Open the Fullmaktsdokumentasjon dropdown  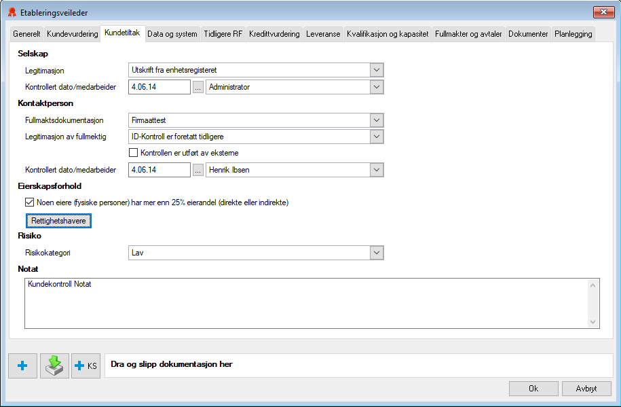point(377,120)
